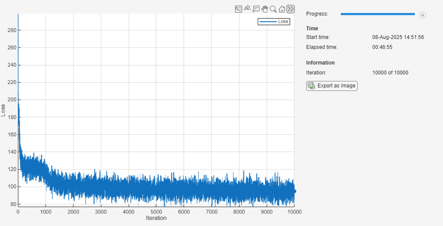Click the iteration value 10000 of 10000
This screenshot has height=226, width=443.
point(390,73)
